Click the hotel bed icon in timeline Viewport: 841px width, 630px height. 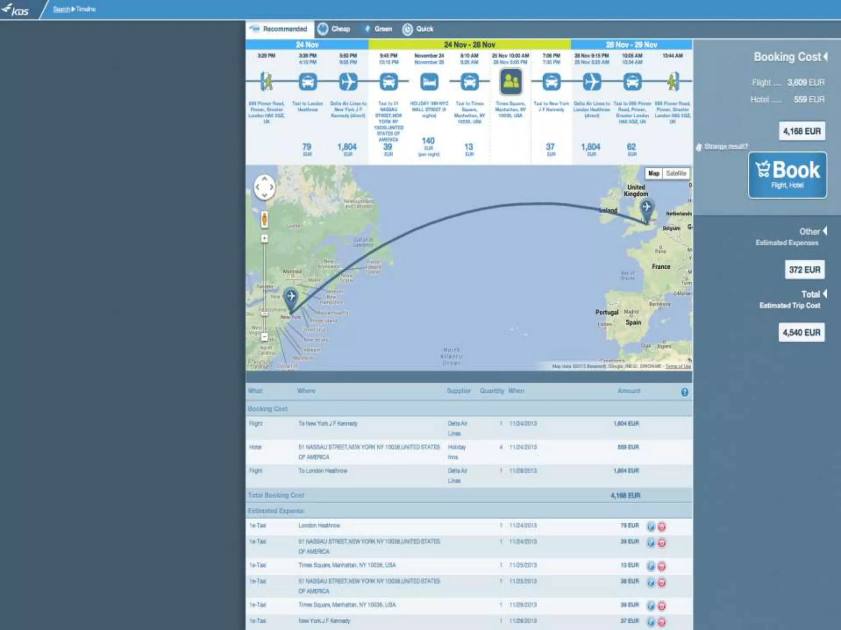tap(429, 82)
